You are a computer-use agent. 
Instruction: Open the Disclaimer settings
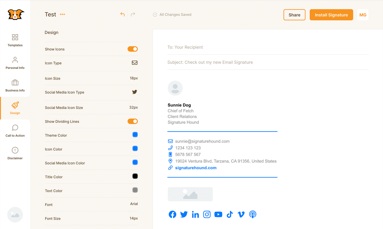[15, 153]
